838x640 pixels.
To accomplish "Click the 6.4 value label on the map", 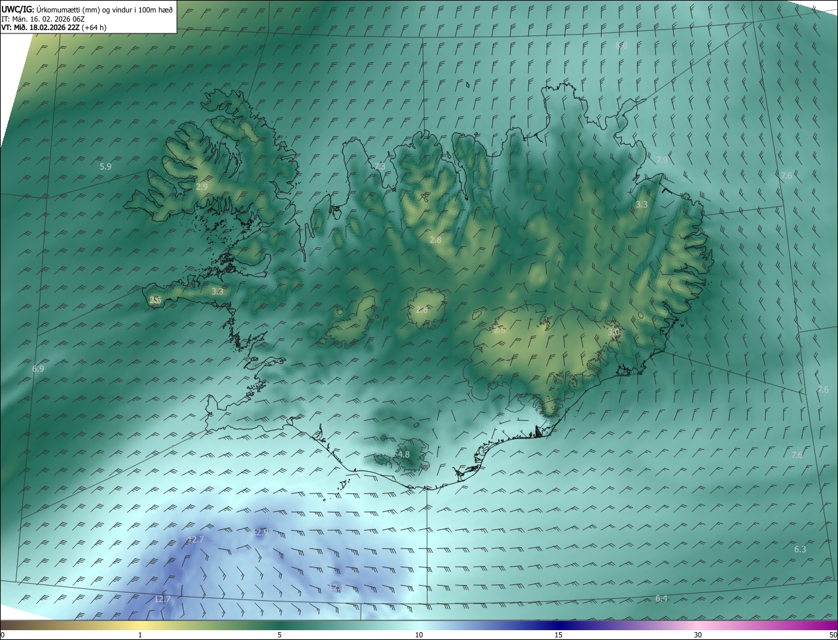I will coord(661,599).
